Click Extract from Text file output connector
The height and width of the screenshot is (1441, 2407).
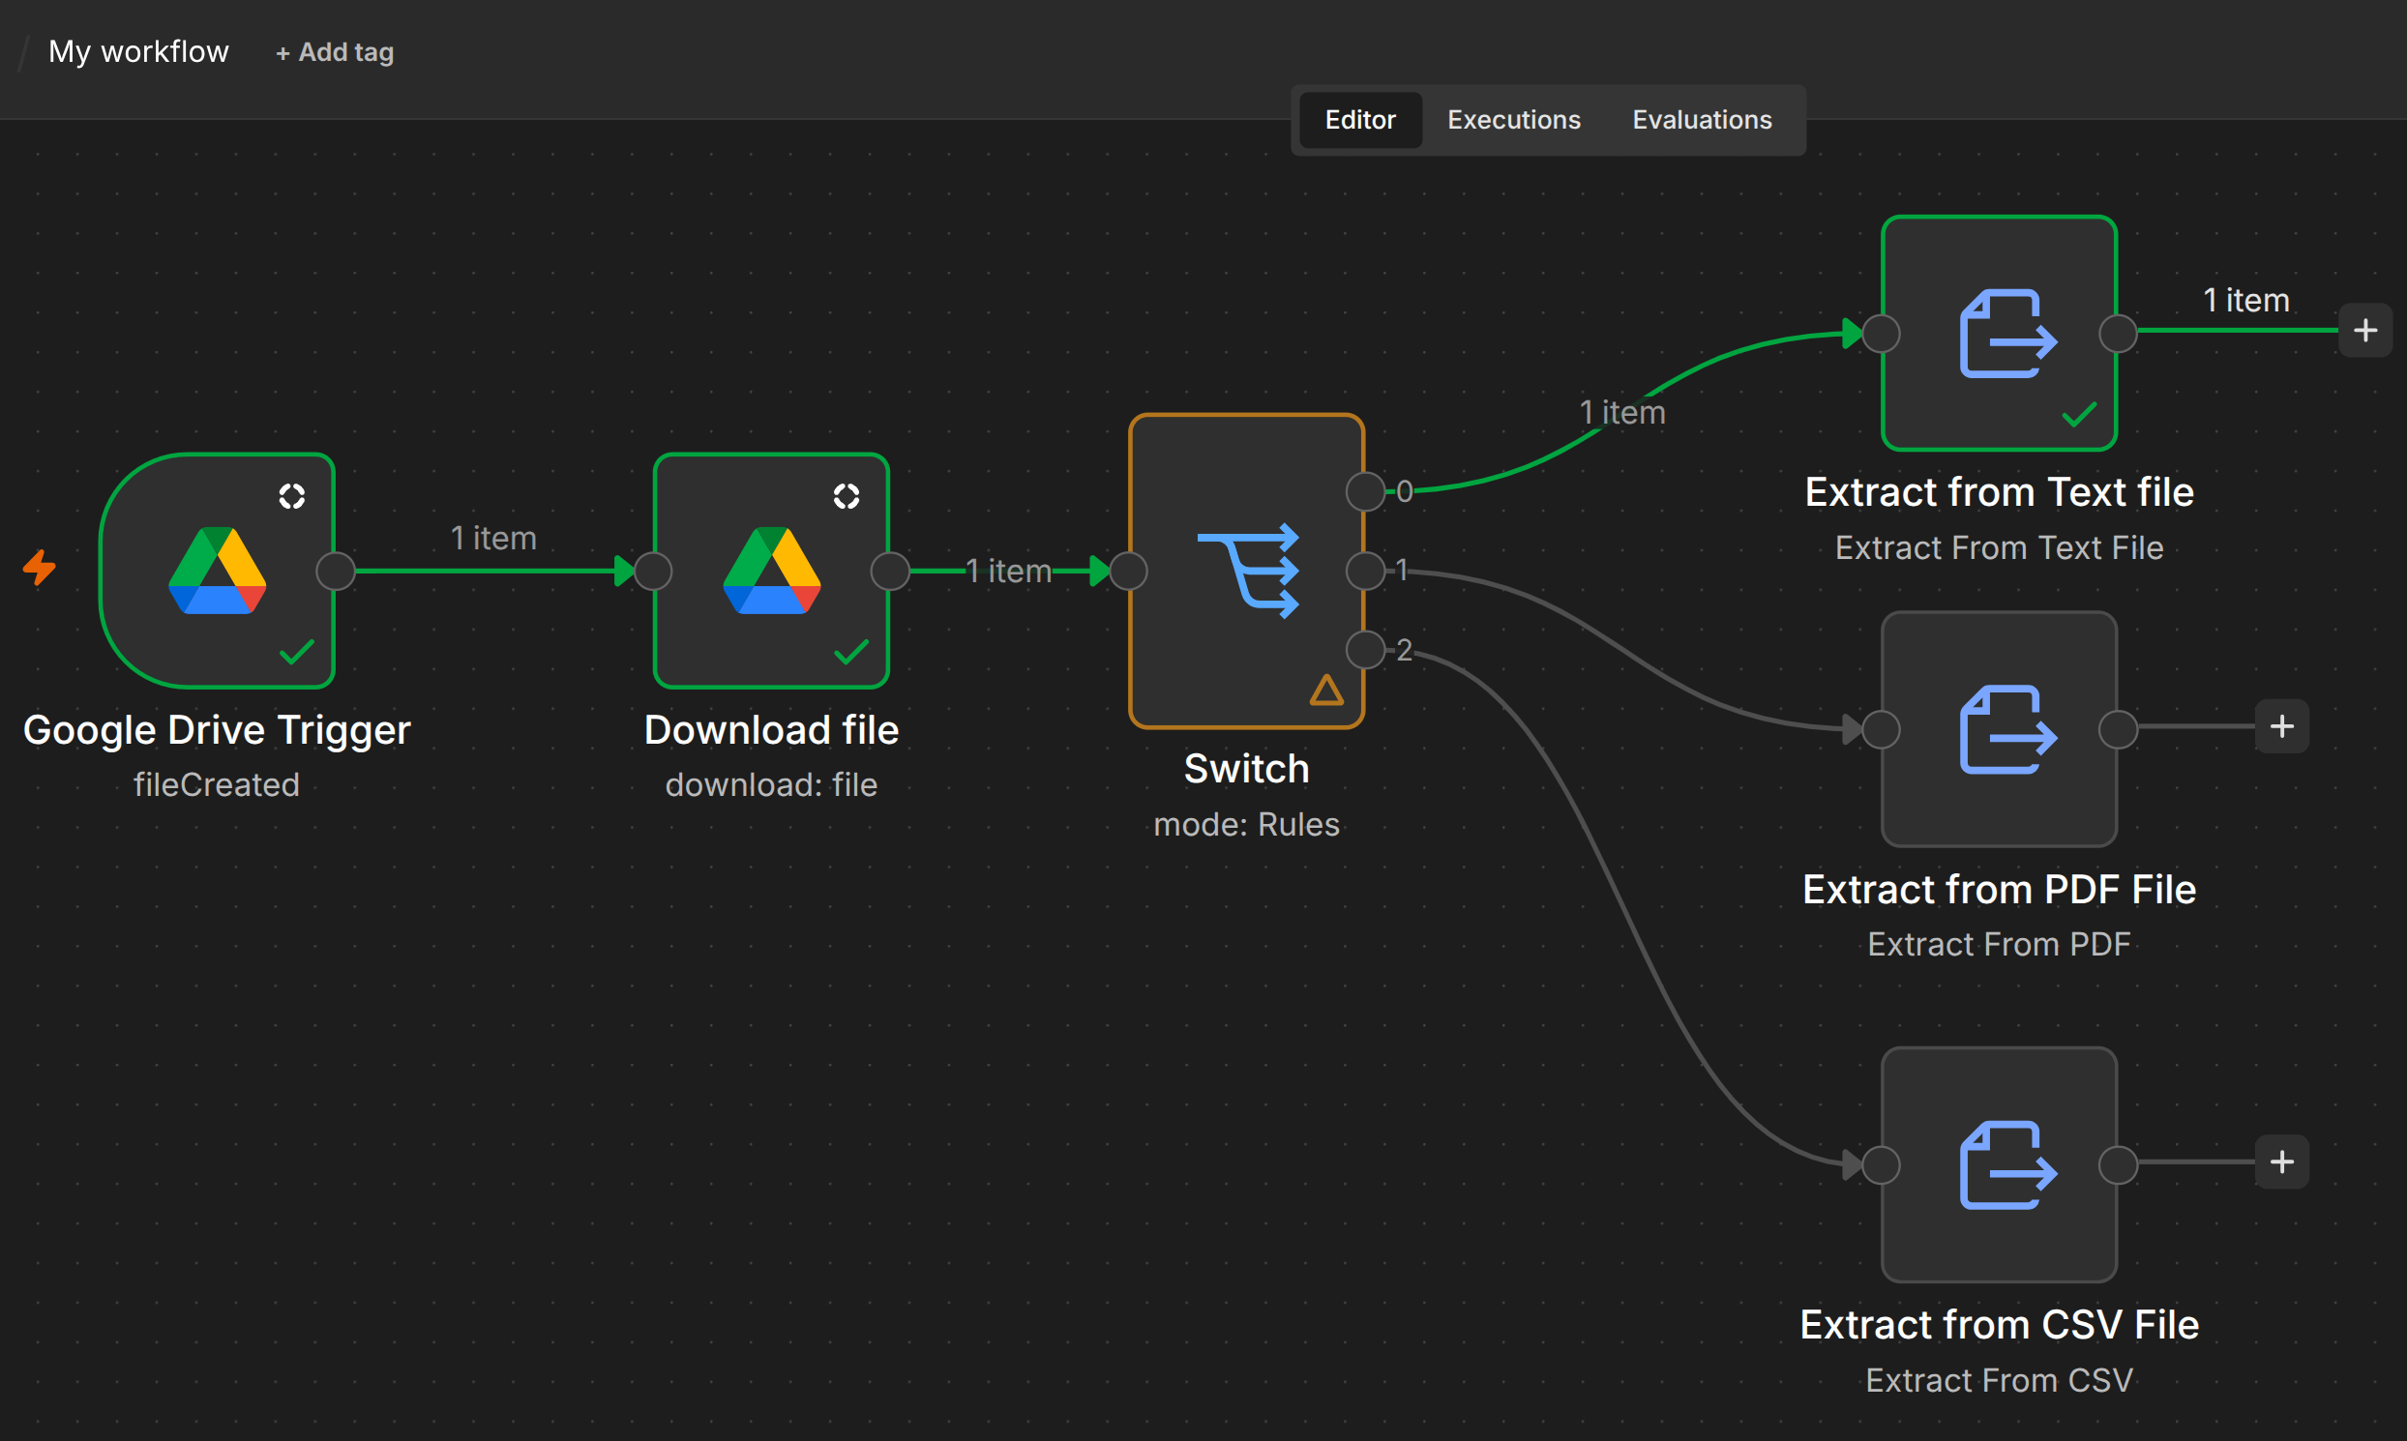point(2118,333)
